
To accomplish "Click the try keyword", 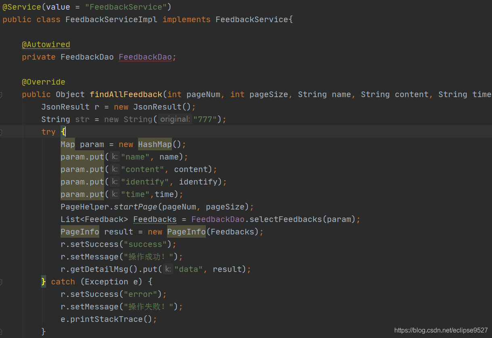I will point(48,132).
